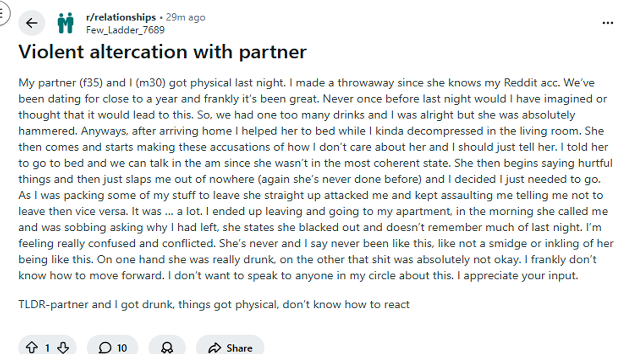Upvote the Violent altercation post
The width and height of the screenshot is (630, 354).
(31, 347)
